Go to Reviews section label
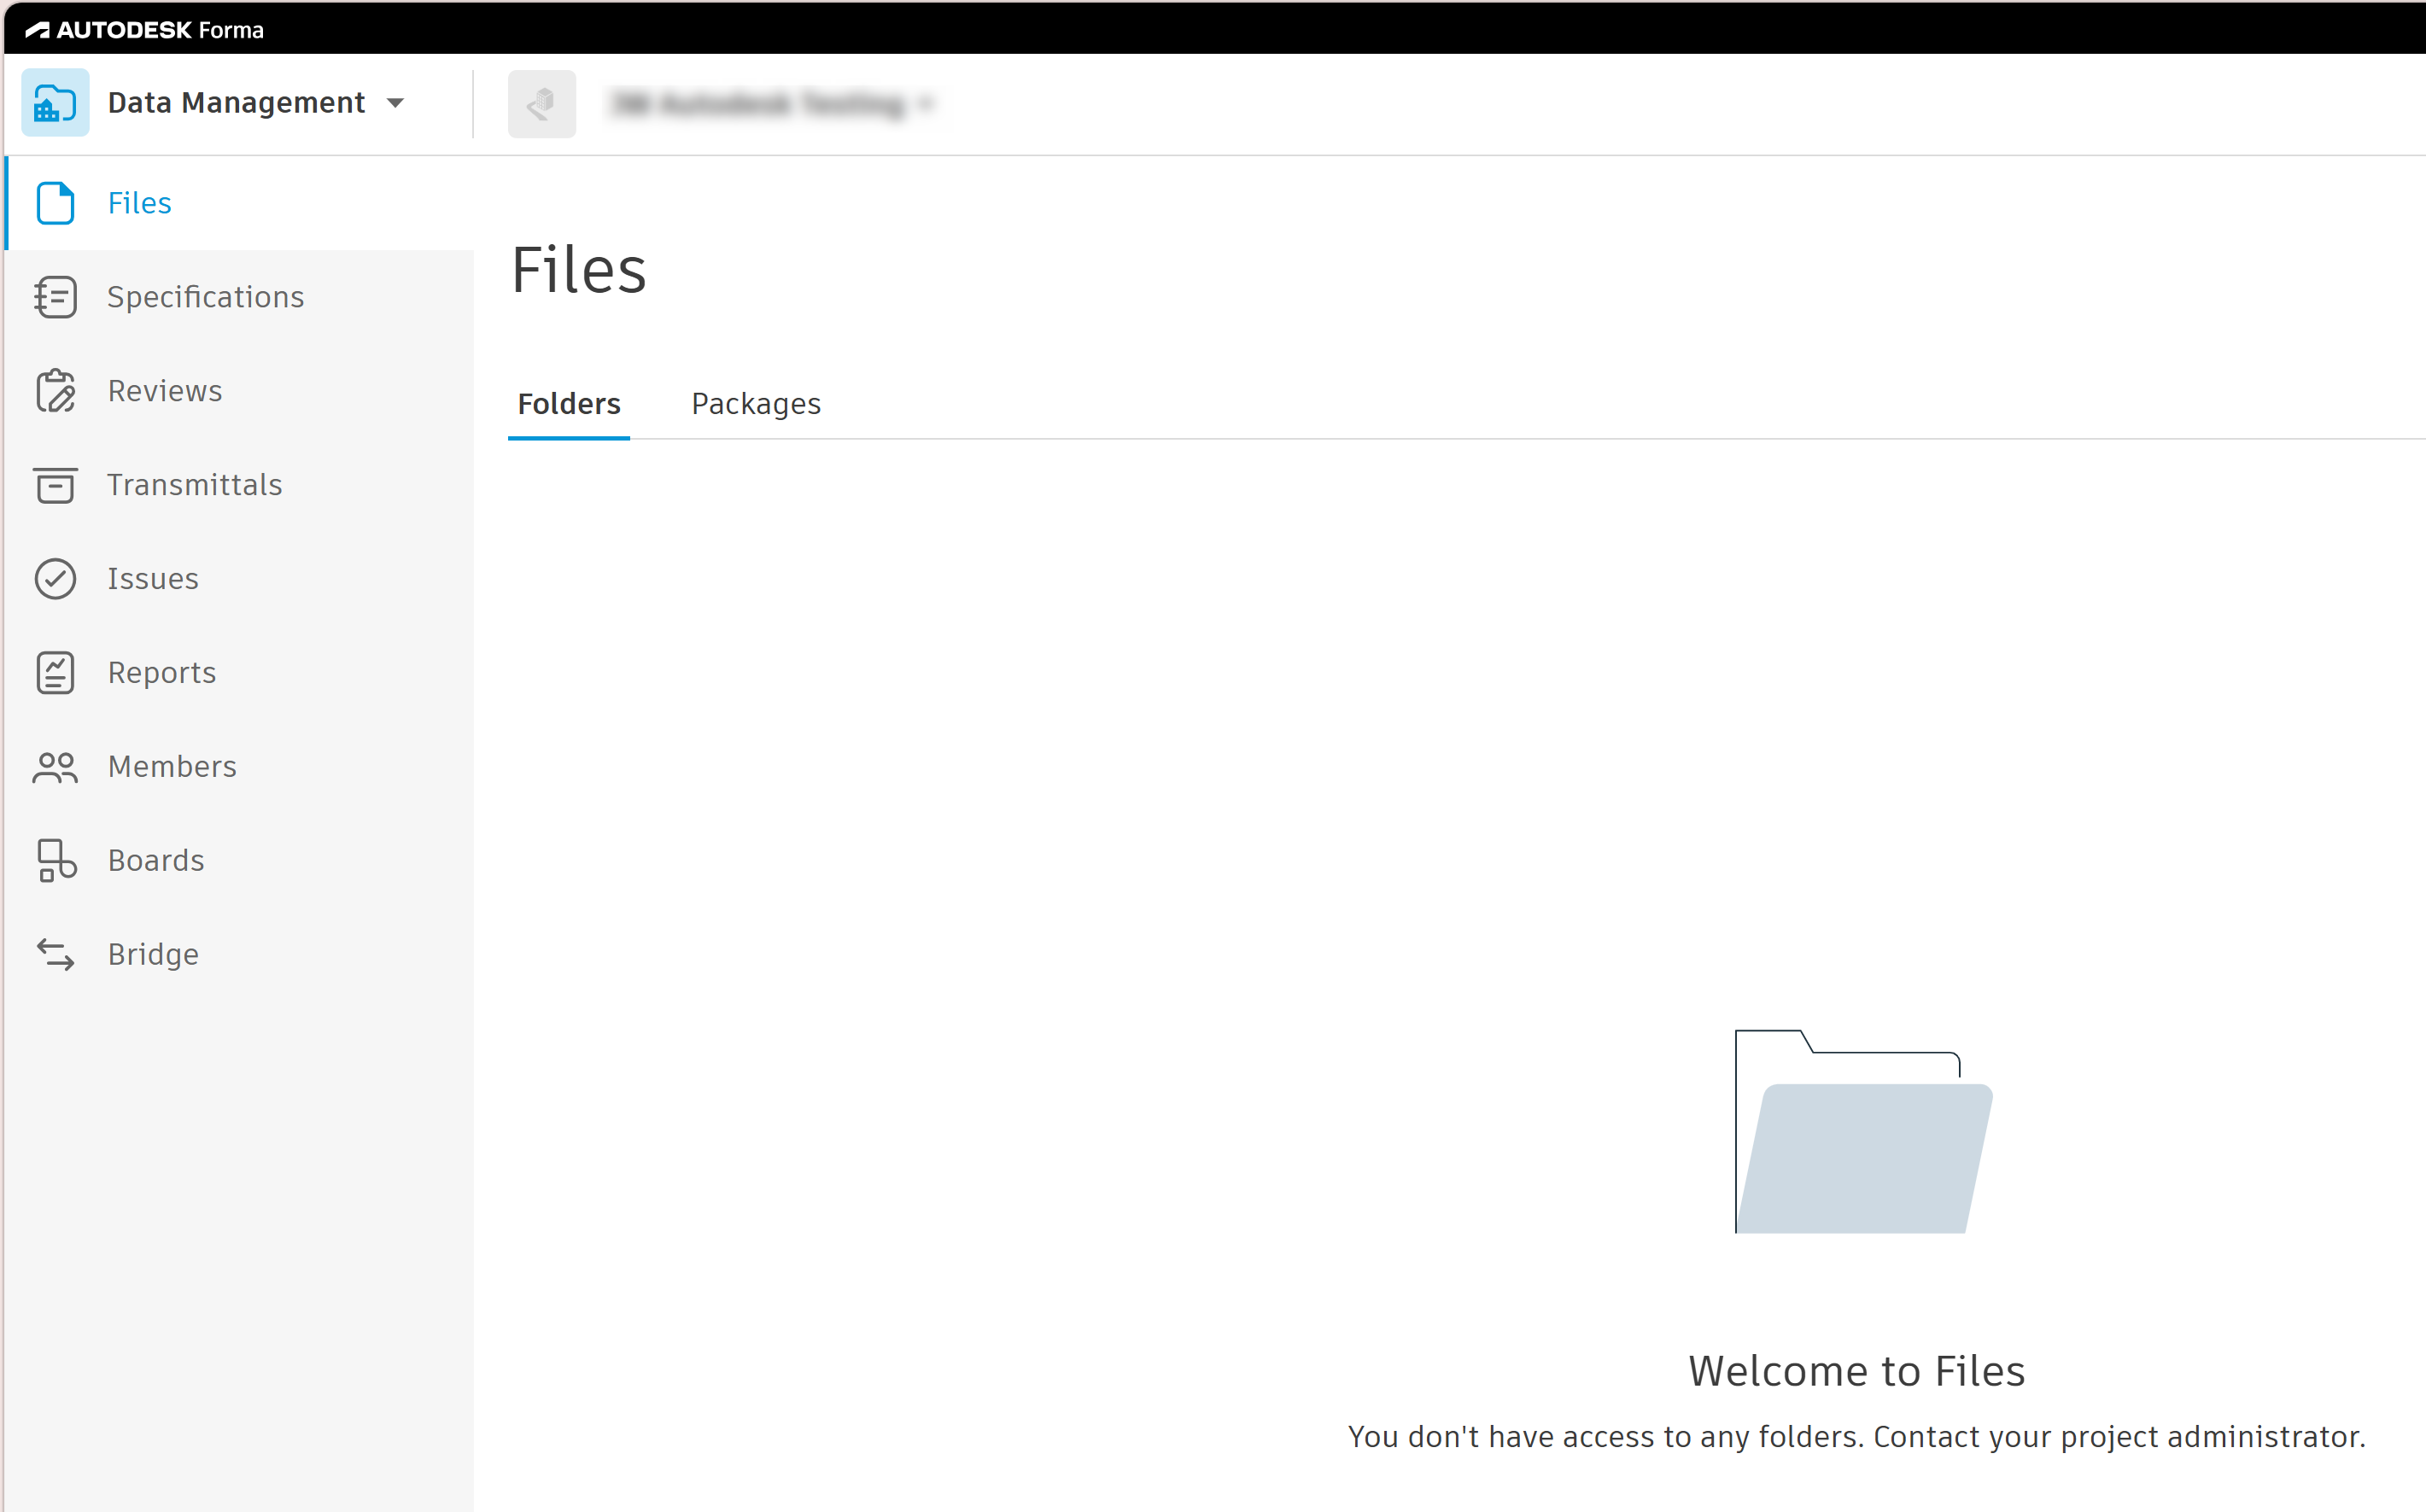Screen dimensions: 2426x1512 (165, 391)
